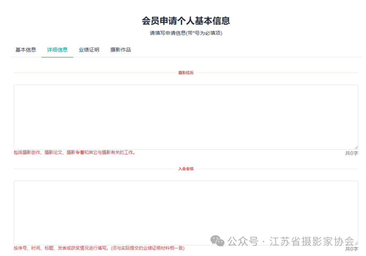Switch to the 基本信息 tab
The width and height of the screenshot is (366, 256).
point(26,50)
